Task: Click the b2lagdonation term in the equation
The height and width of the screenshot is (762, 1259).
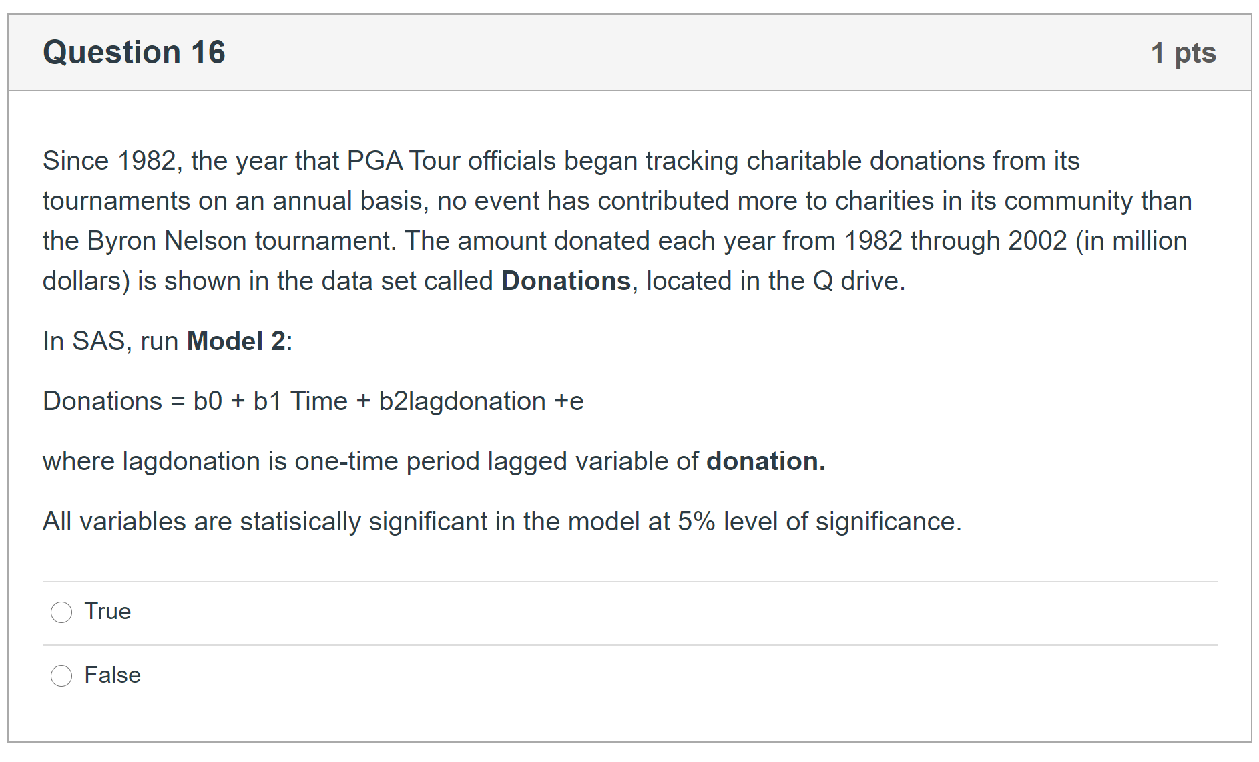Action: click(462, 401)
